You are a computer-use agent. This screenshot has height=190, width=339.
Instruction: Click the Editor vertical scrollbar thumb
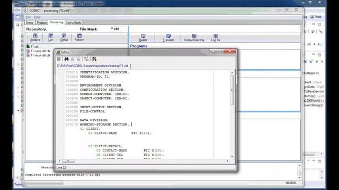pos(232,90)
